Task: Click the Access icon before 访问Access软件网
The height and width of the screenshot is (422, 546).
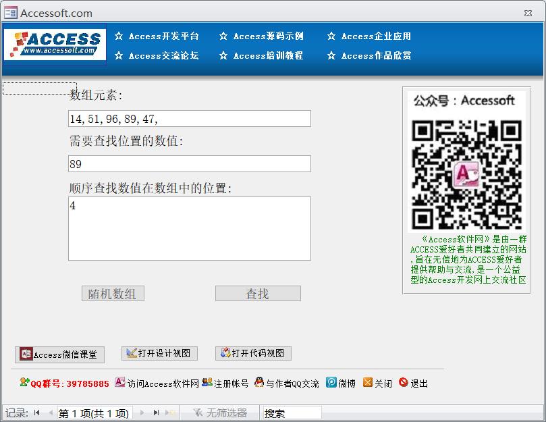Action: click(119, 382)
